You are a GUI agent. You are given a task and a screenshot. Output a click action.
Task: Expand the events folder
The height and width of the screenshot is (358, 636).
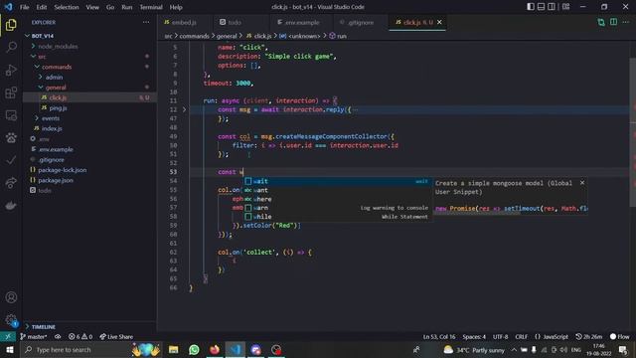(x=51, y=118)
